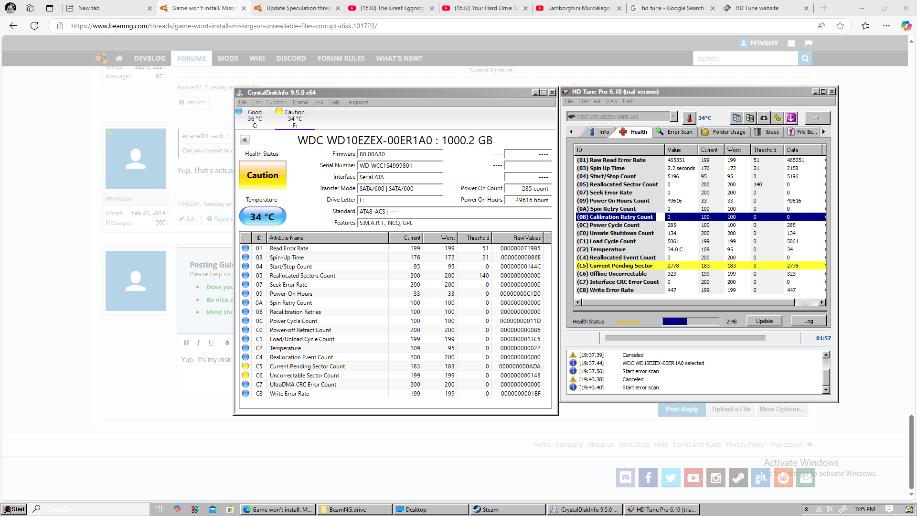917x516 pixels.
Task: Open the File Benchmark tab in HD Tune
Action: point(802,132)
